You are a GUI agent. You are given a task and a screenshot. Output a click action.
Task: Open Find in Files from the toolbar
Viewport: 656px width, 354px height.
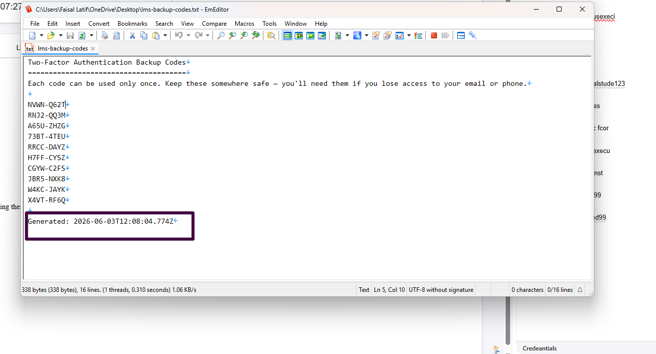pyautogui.click(x=271, y=35)
